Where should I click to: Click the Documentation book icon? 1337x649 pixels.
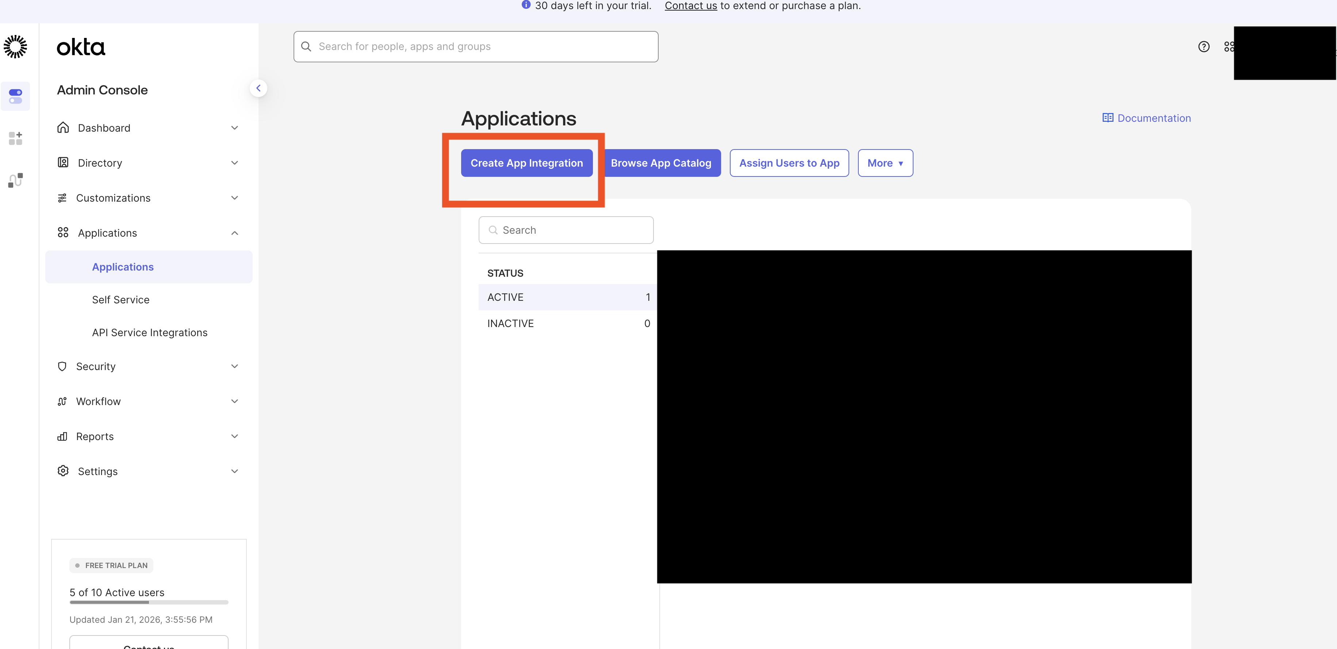pyautogui.click(x=1108, y=118)
